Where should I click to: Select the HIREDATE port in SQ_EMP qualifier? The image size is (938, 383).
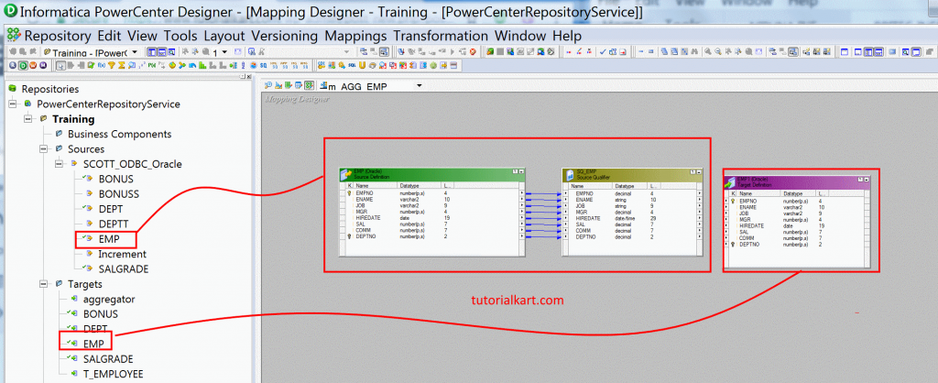[587, 218]
